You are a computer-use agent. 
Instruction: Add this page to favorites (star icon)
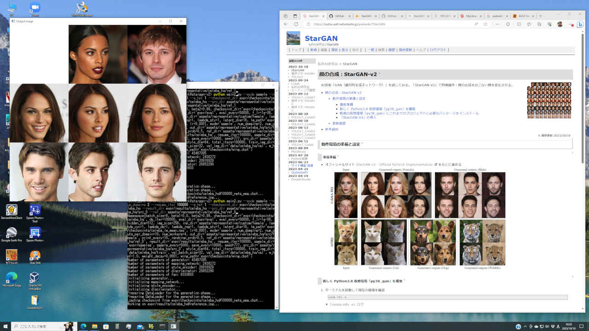485,24
